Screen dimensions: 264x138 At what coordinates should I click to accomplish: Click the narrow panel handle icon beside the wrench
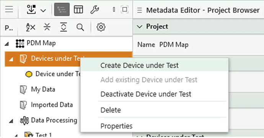click(x=114, y=10)
